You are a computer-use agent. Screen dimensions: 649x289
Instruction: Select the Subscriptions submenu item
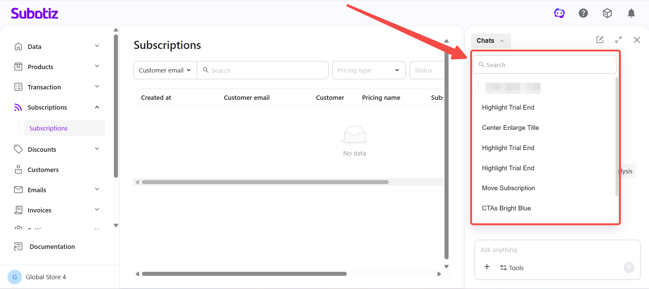click(x=49, y=128)
